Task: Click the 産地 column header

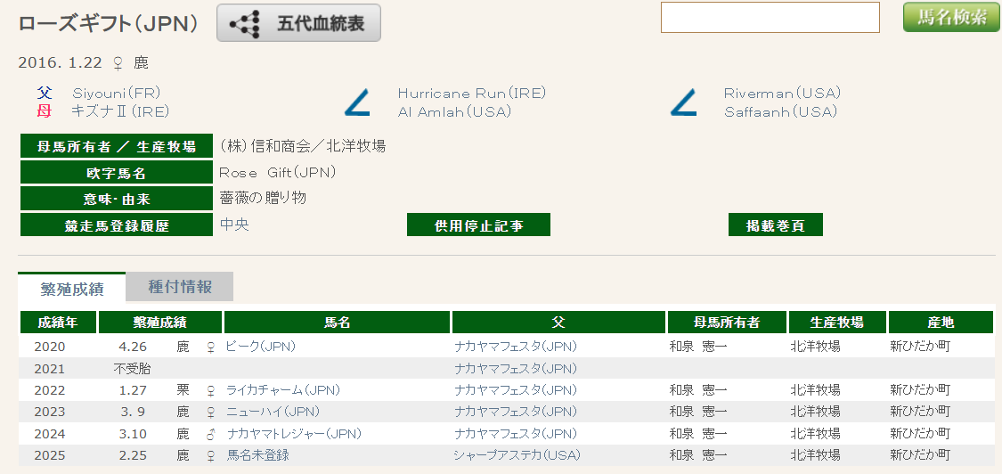Action: pos(941,323)
